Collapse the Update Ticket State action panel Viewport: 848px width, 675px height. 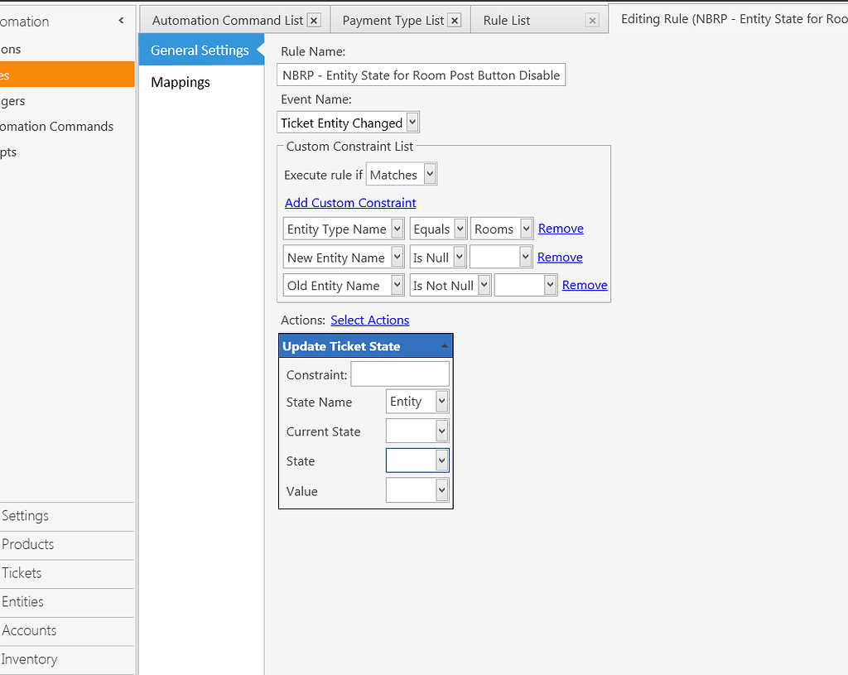(x=445, y=345)
